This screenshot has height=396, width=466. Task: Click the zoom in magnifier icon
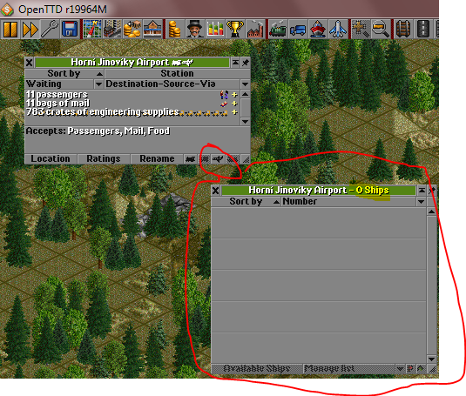coord(361,29)
